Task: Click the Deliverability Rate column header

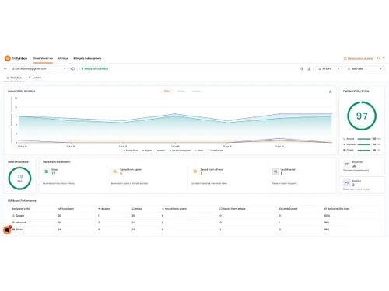Action: click(337, 209)
